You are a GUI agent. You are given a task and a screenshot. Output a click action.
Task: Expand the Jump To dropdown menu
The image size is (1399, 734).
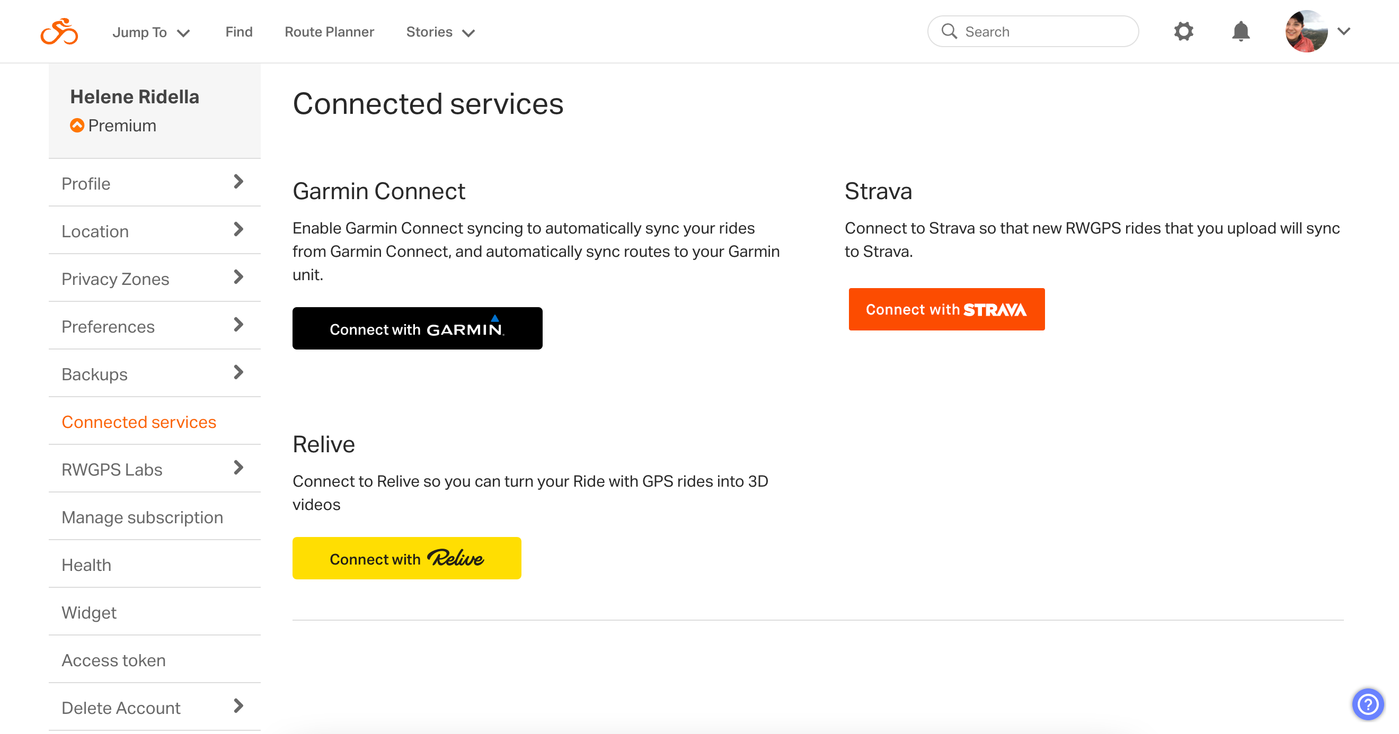coord(150,32)
